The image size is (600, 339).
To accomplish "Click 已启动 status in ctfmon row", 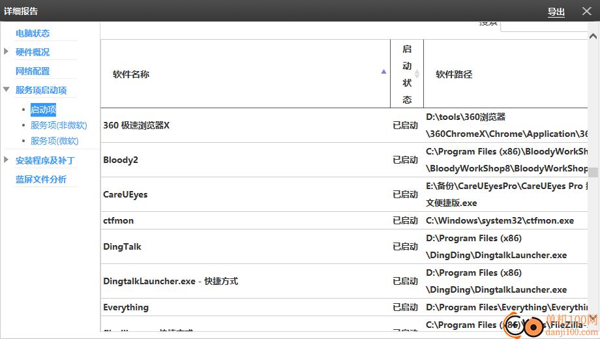I will (405, 221).
